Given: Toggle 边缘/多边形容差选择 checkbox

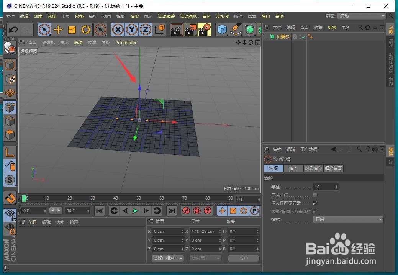Looking at the screenshot, I should point(315,211).
